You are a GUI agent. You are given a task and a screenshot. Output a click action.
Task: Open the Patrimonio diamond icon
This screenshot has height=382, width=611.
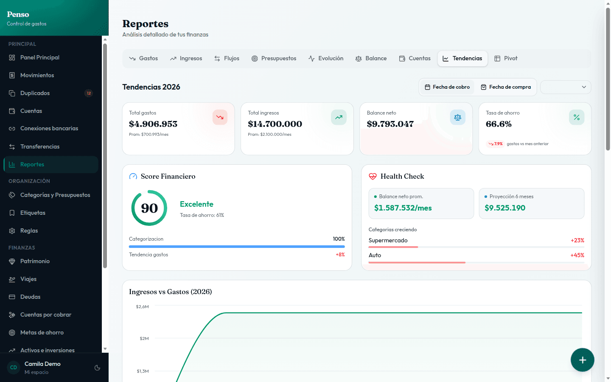pos(12,261)
